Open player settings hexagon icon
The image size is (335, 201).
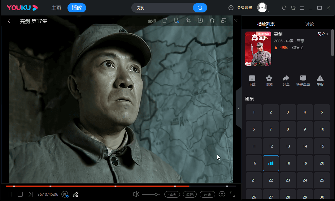[x=222, y=195]
